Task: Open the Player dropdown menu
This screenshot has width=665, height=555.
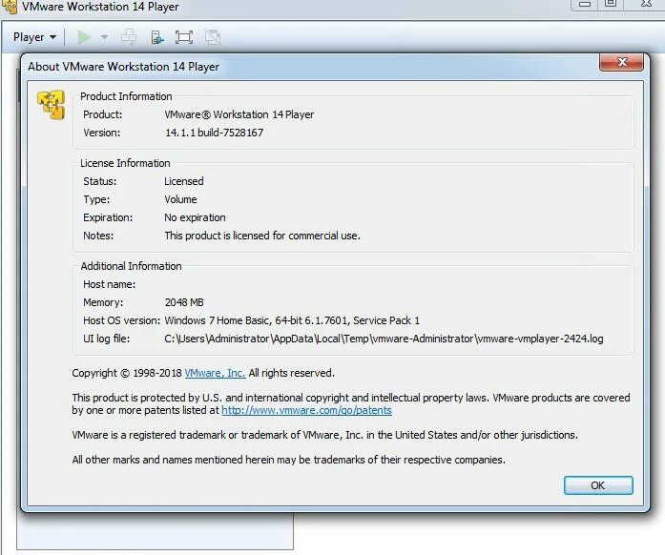Action: [34, 37]
